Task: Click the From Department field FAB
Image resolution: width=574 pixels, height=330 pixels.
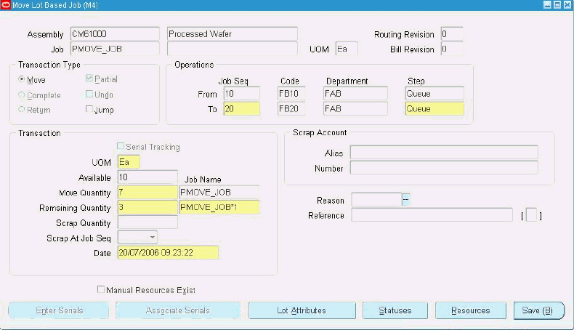Action: pos(355,93)
